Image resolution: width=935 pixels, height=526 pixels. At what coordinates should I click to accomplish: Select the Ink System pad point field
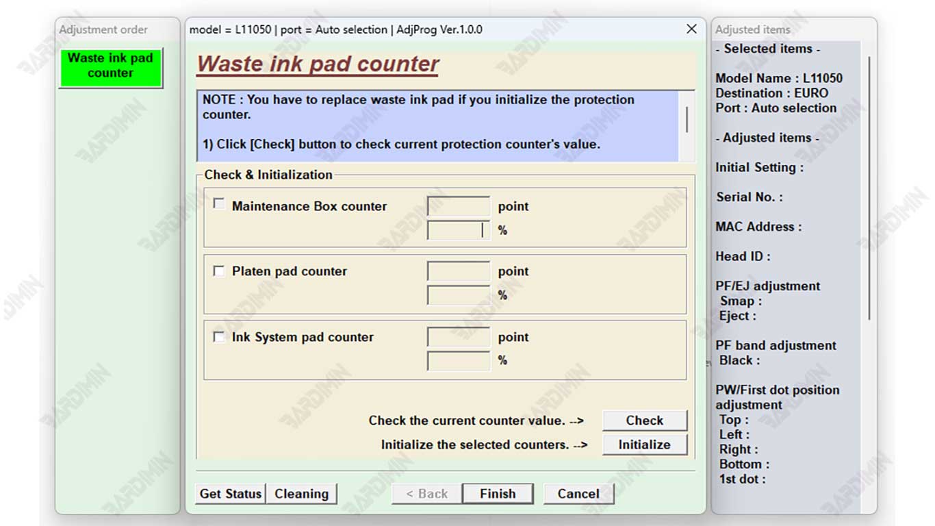tap(458, 337)
